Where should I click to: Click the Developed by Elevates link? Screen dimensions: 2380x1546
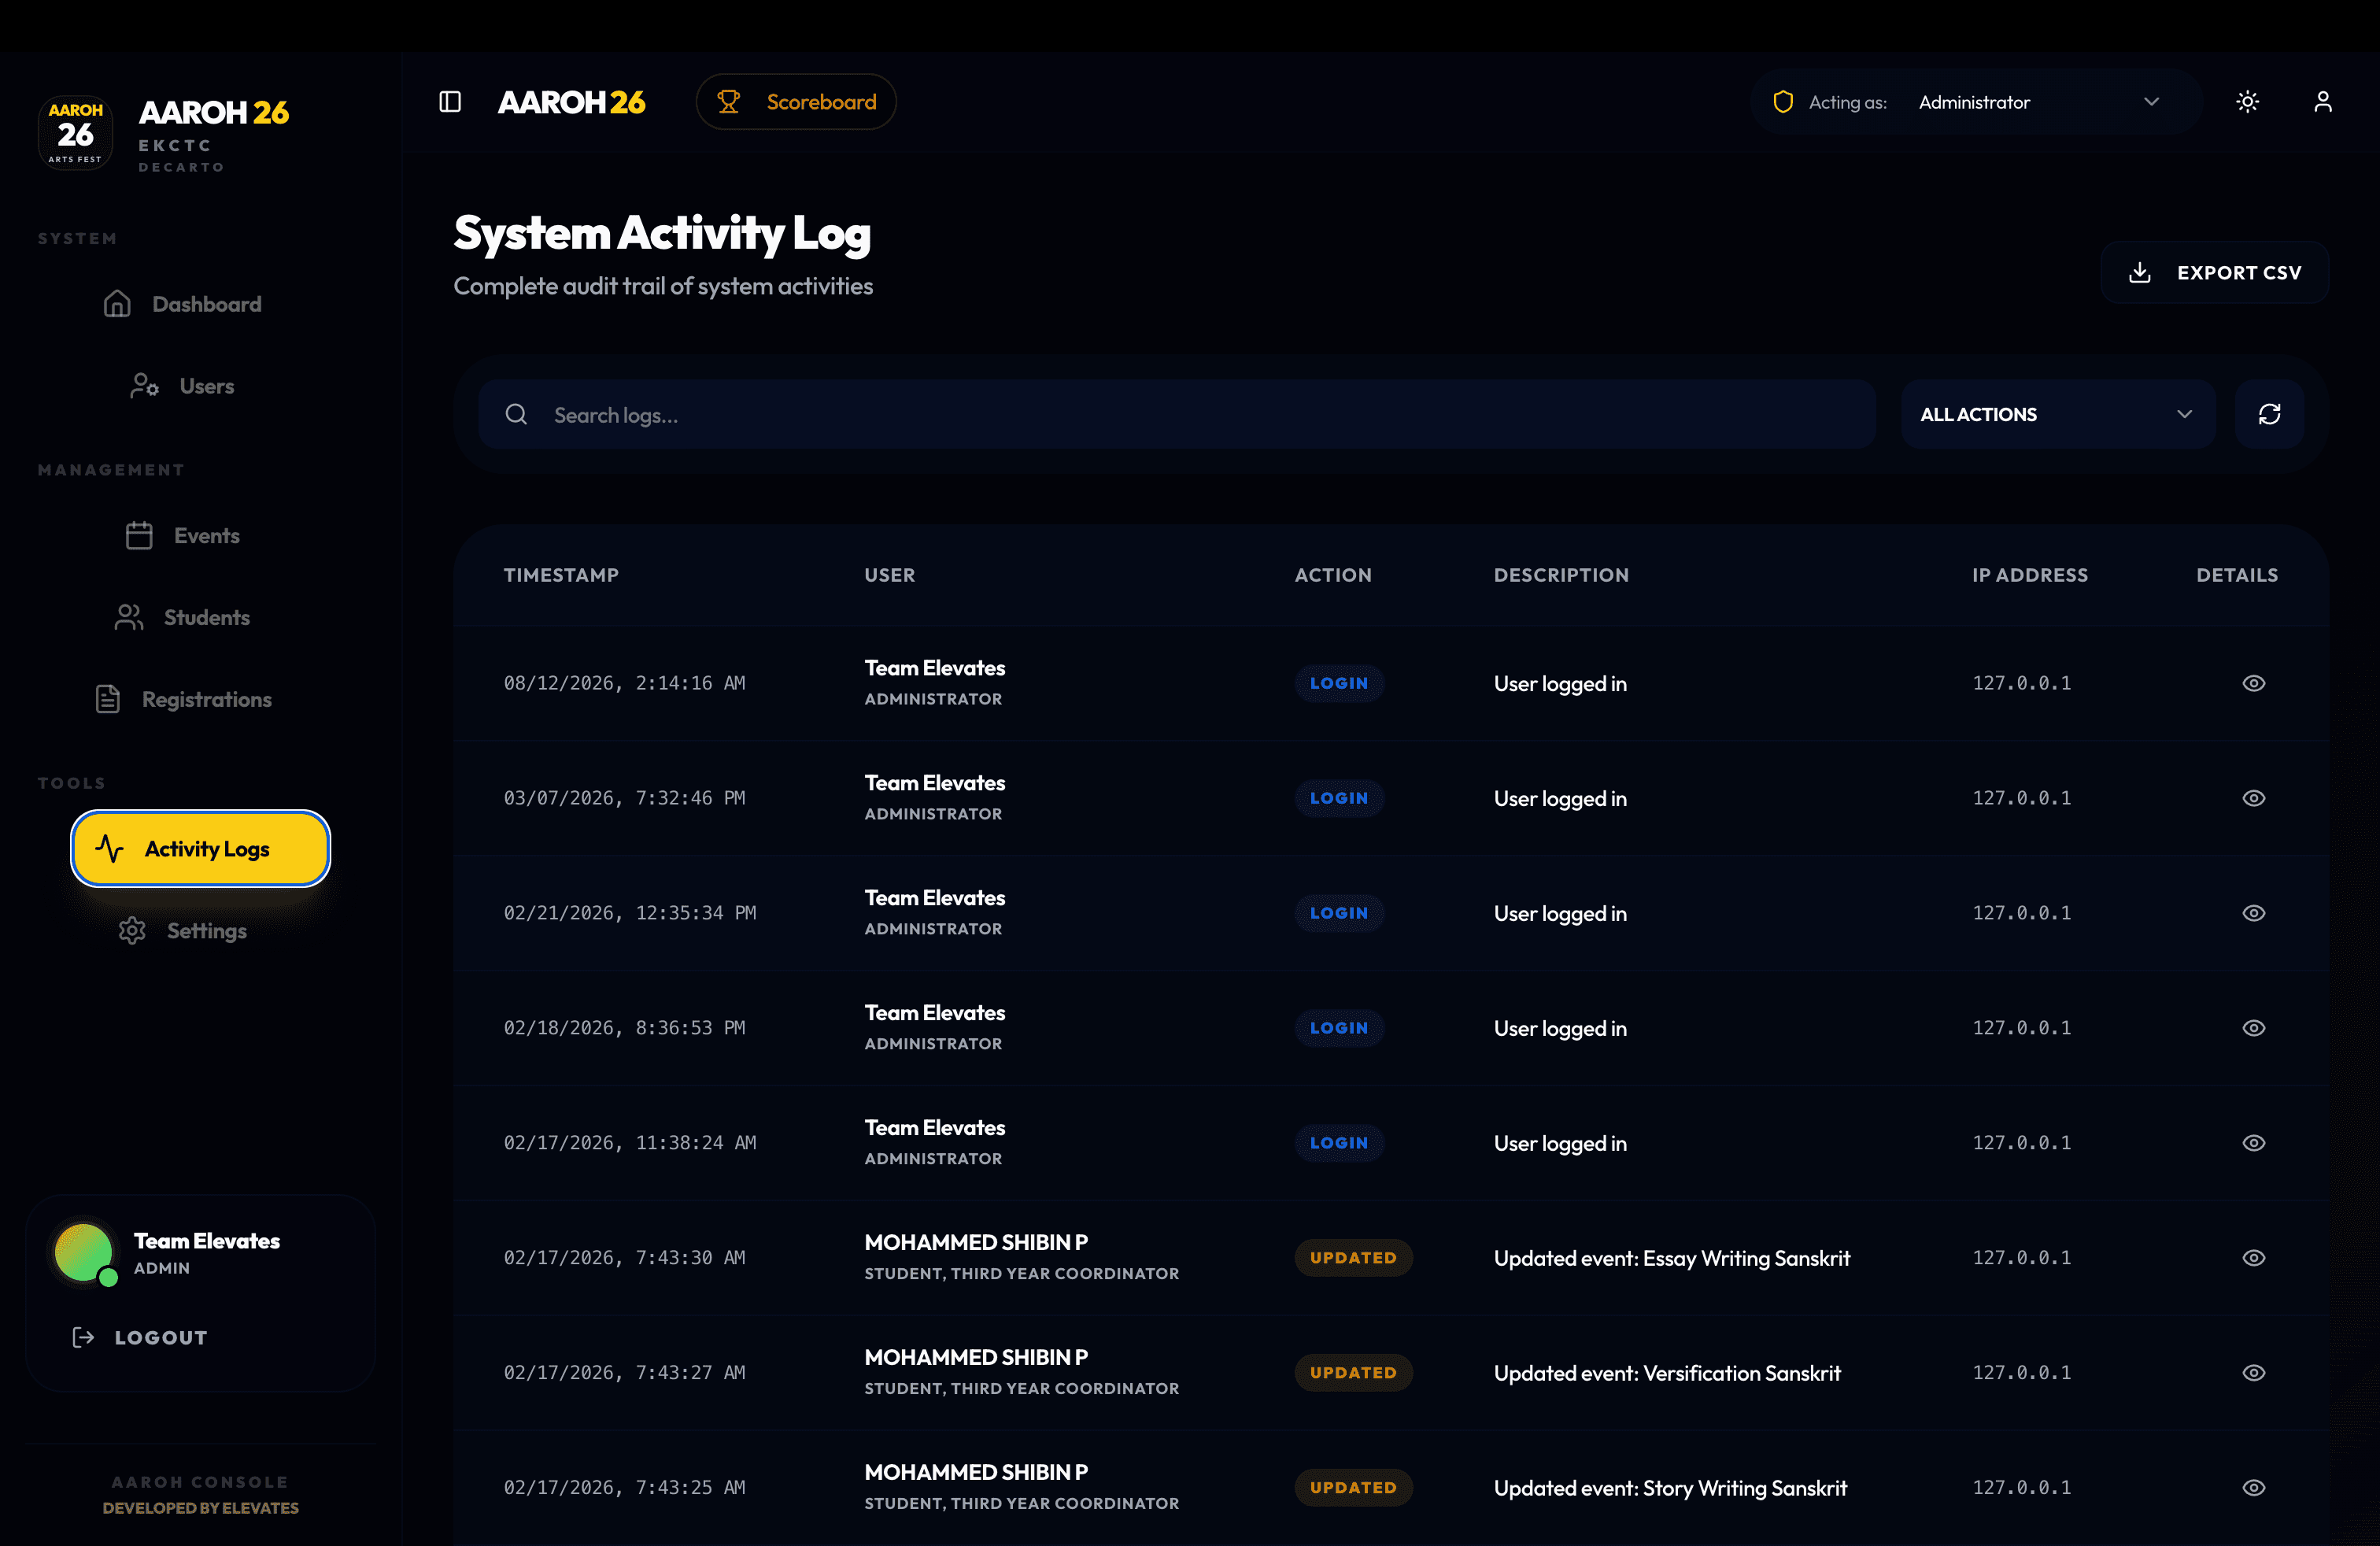tap(200, 1508)
